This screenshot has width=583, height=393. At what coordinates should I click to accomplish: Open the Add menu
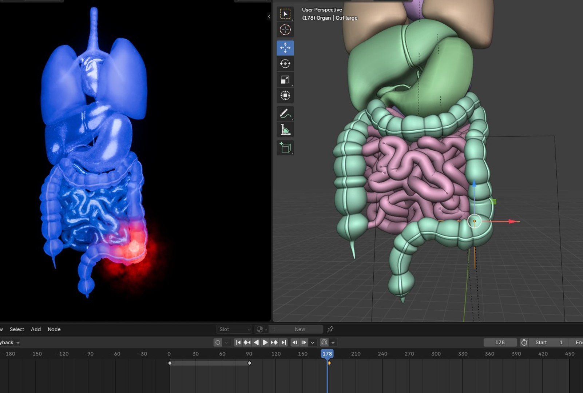pyautogui.click(x=36, y=329)
